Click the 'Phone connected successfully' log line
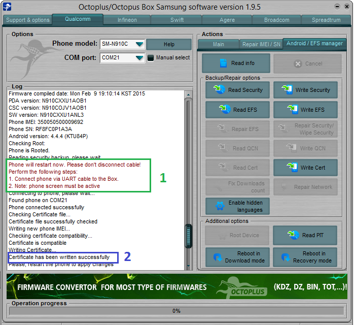Image resolution: width=354 pixels, height=325 pixels. coord(46,208)
